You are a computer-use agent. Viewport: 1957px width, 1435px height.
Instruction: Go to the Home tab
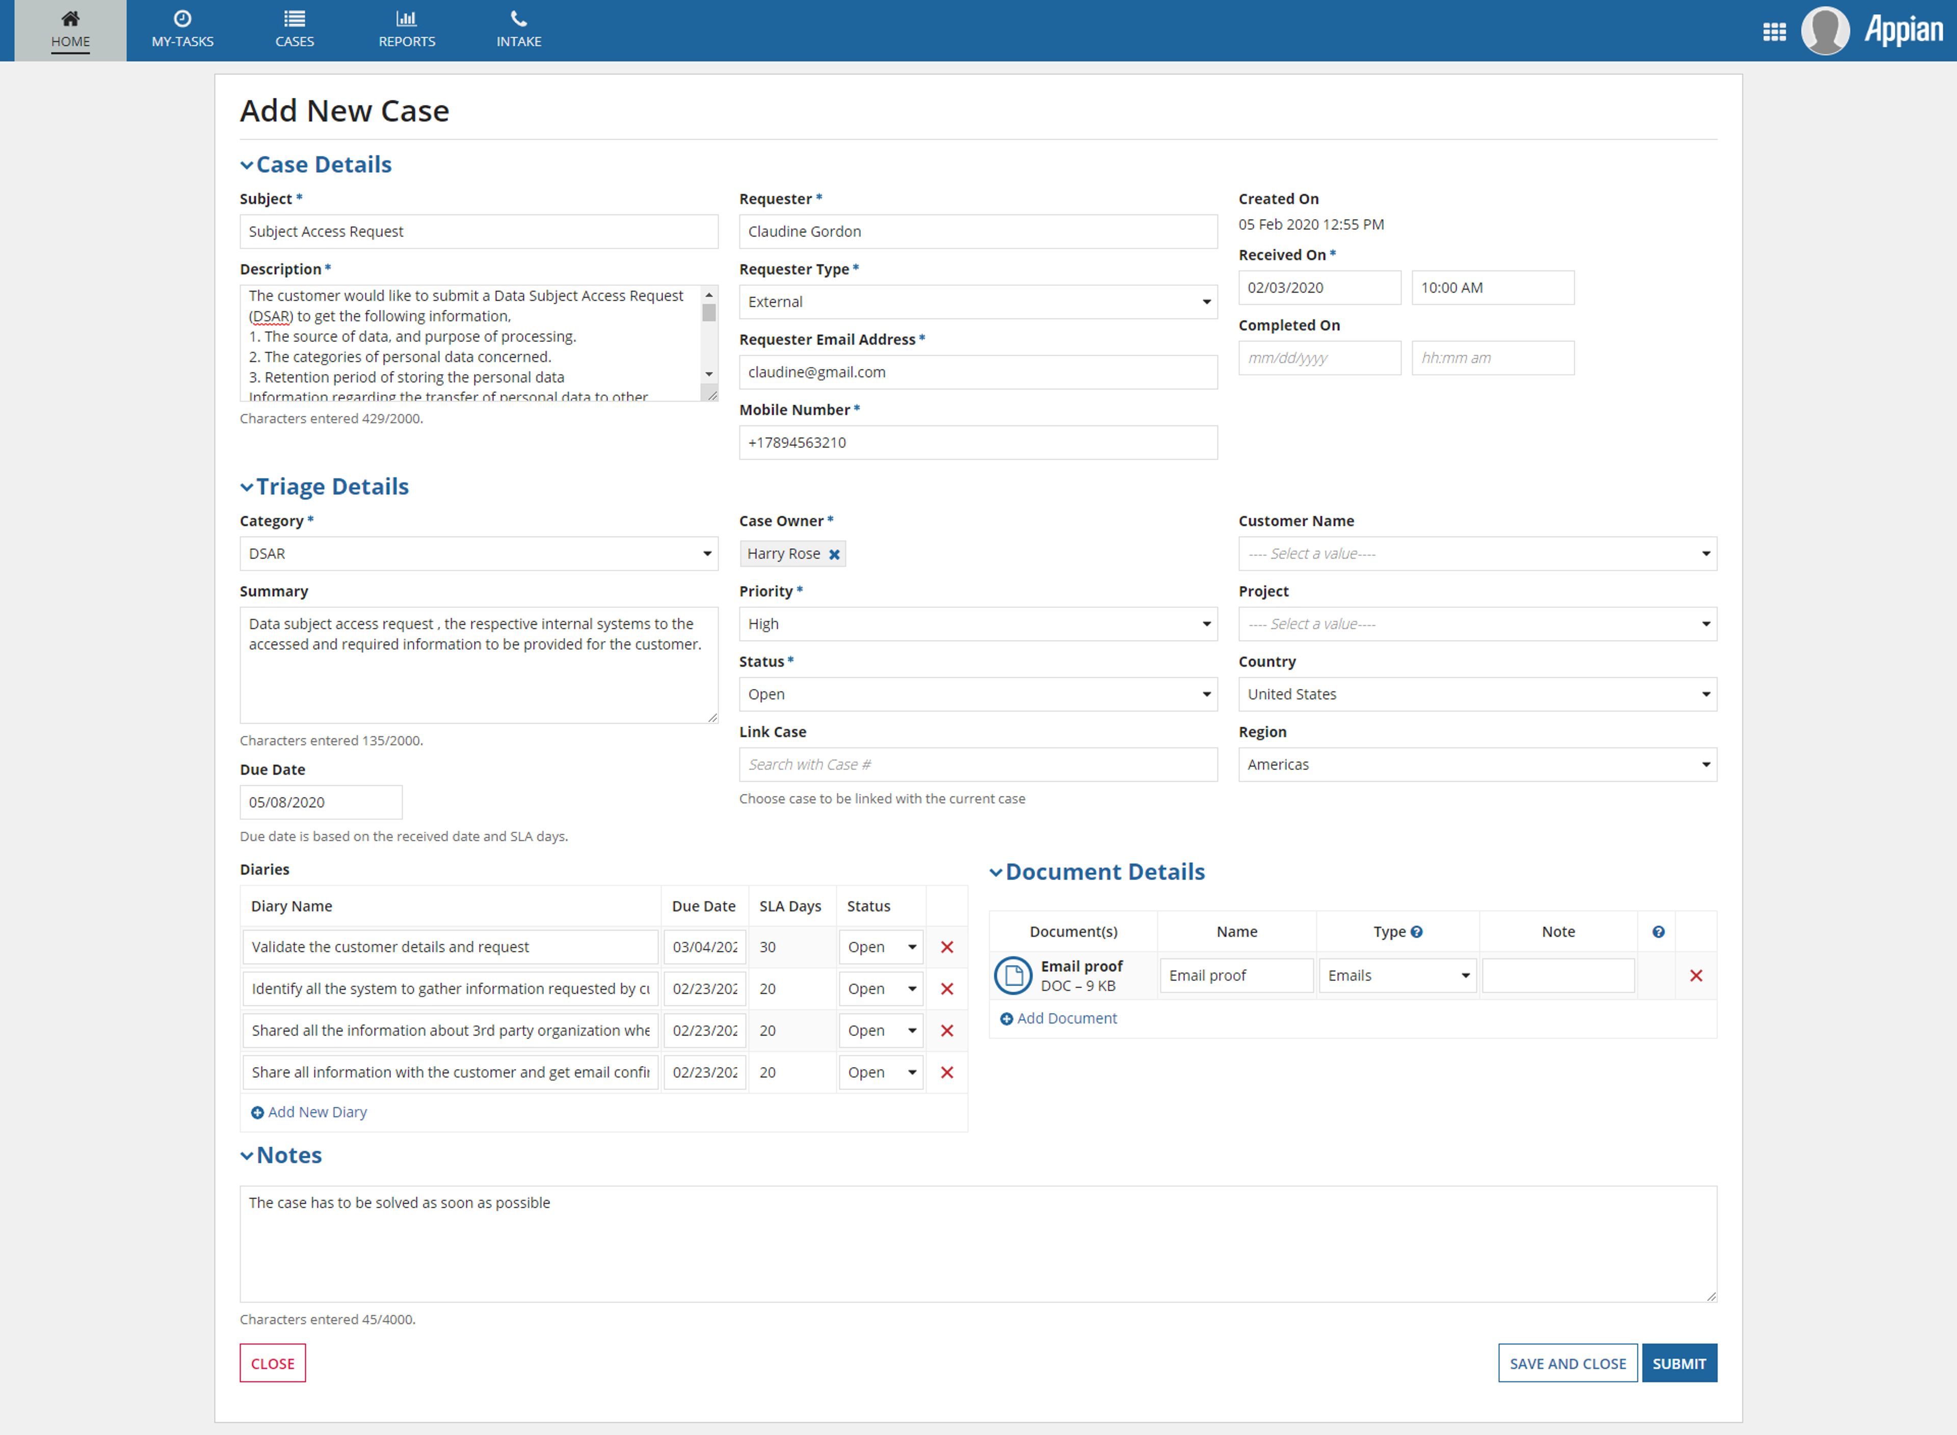70,31
